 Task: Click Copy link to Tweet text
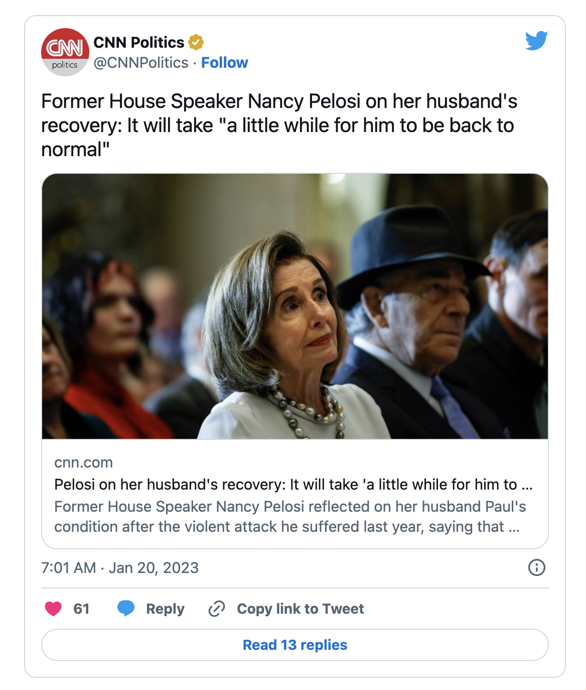[300, 609]
